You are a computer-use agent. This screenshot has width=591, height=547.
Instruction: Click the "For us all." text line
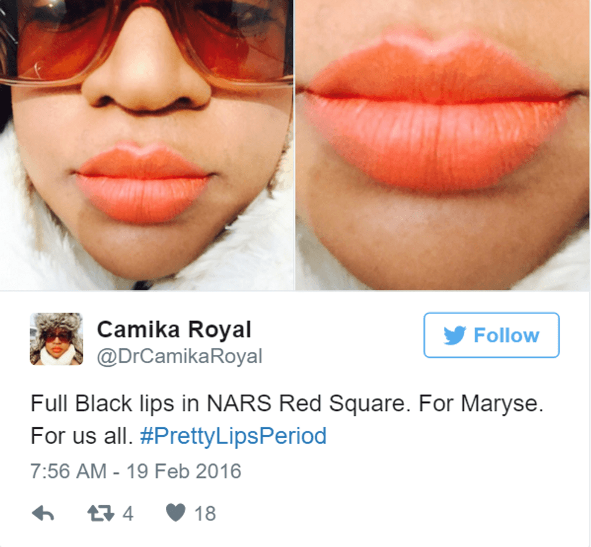82,436
